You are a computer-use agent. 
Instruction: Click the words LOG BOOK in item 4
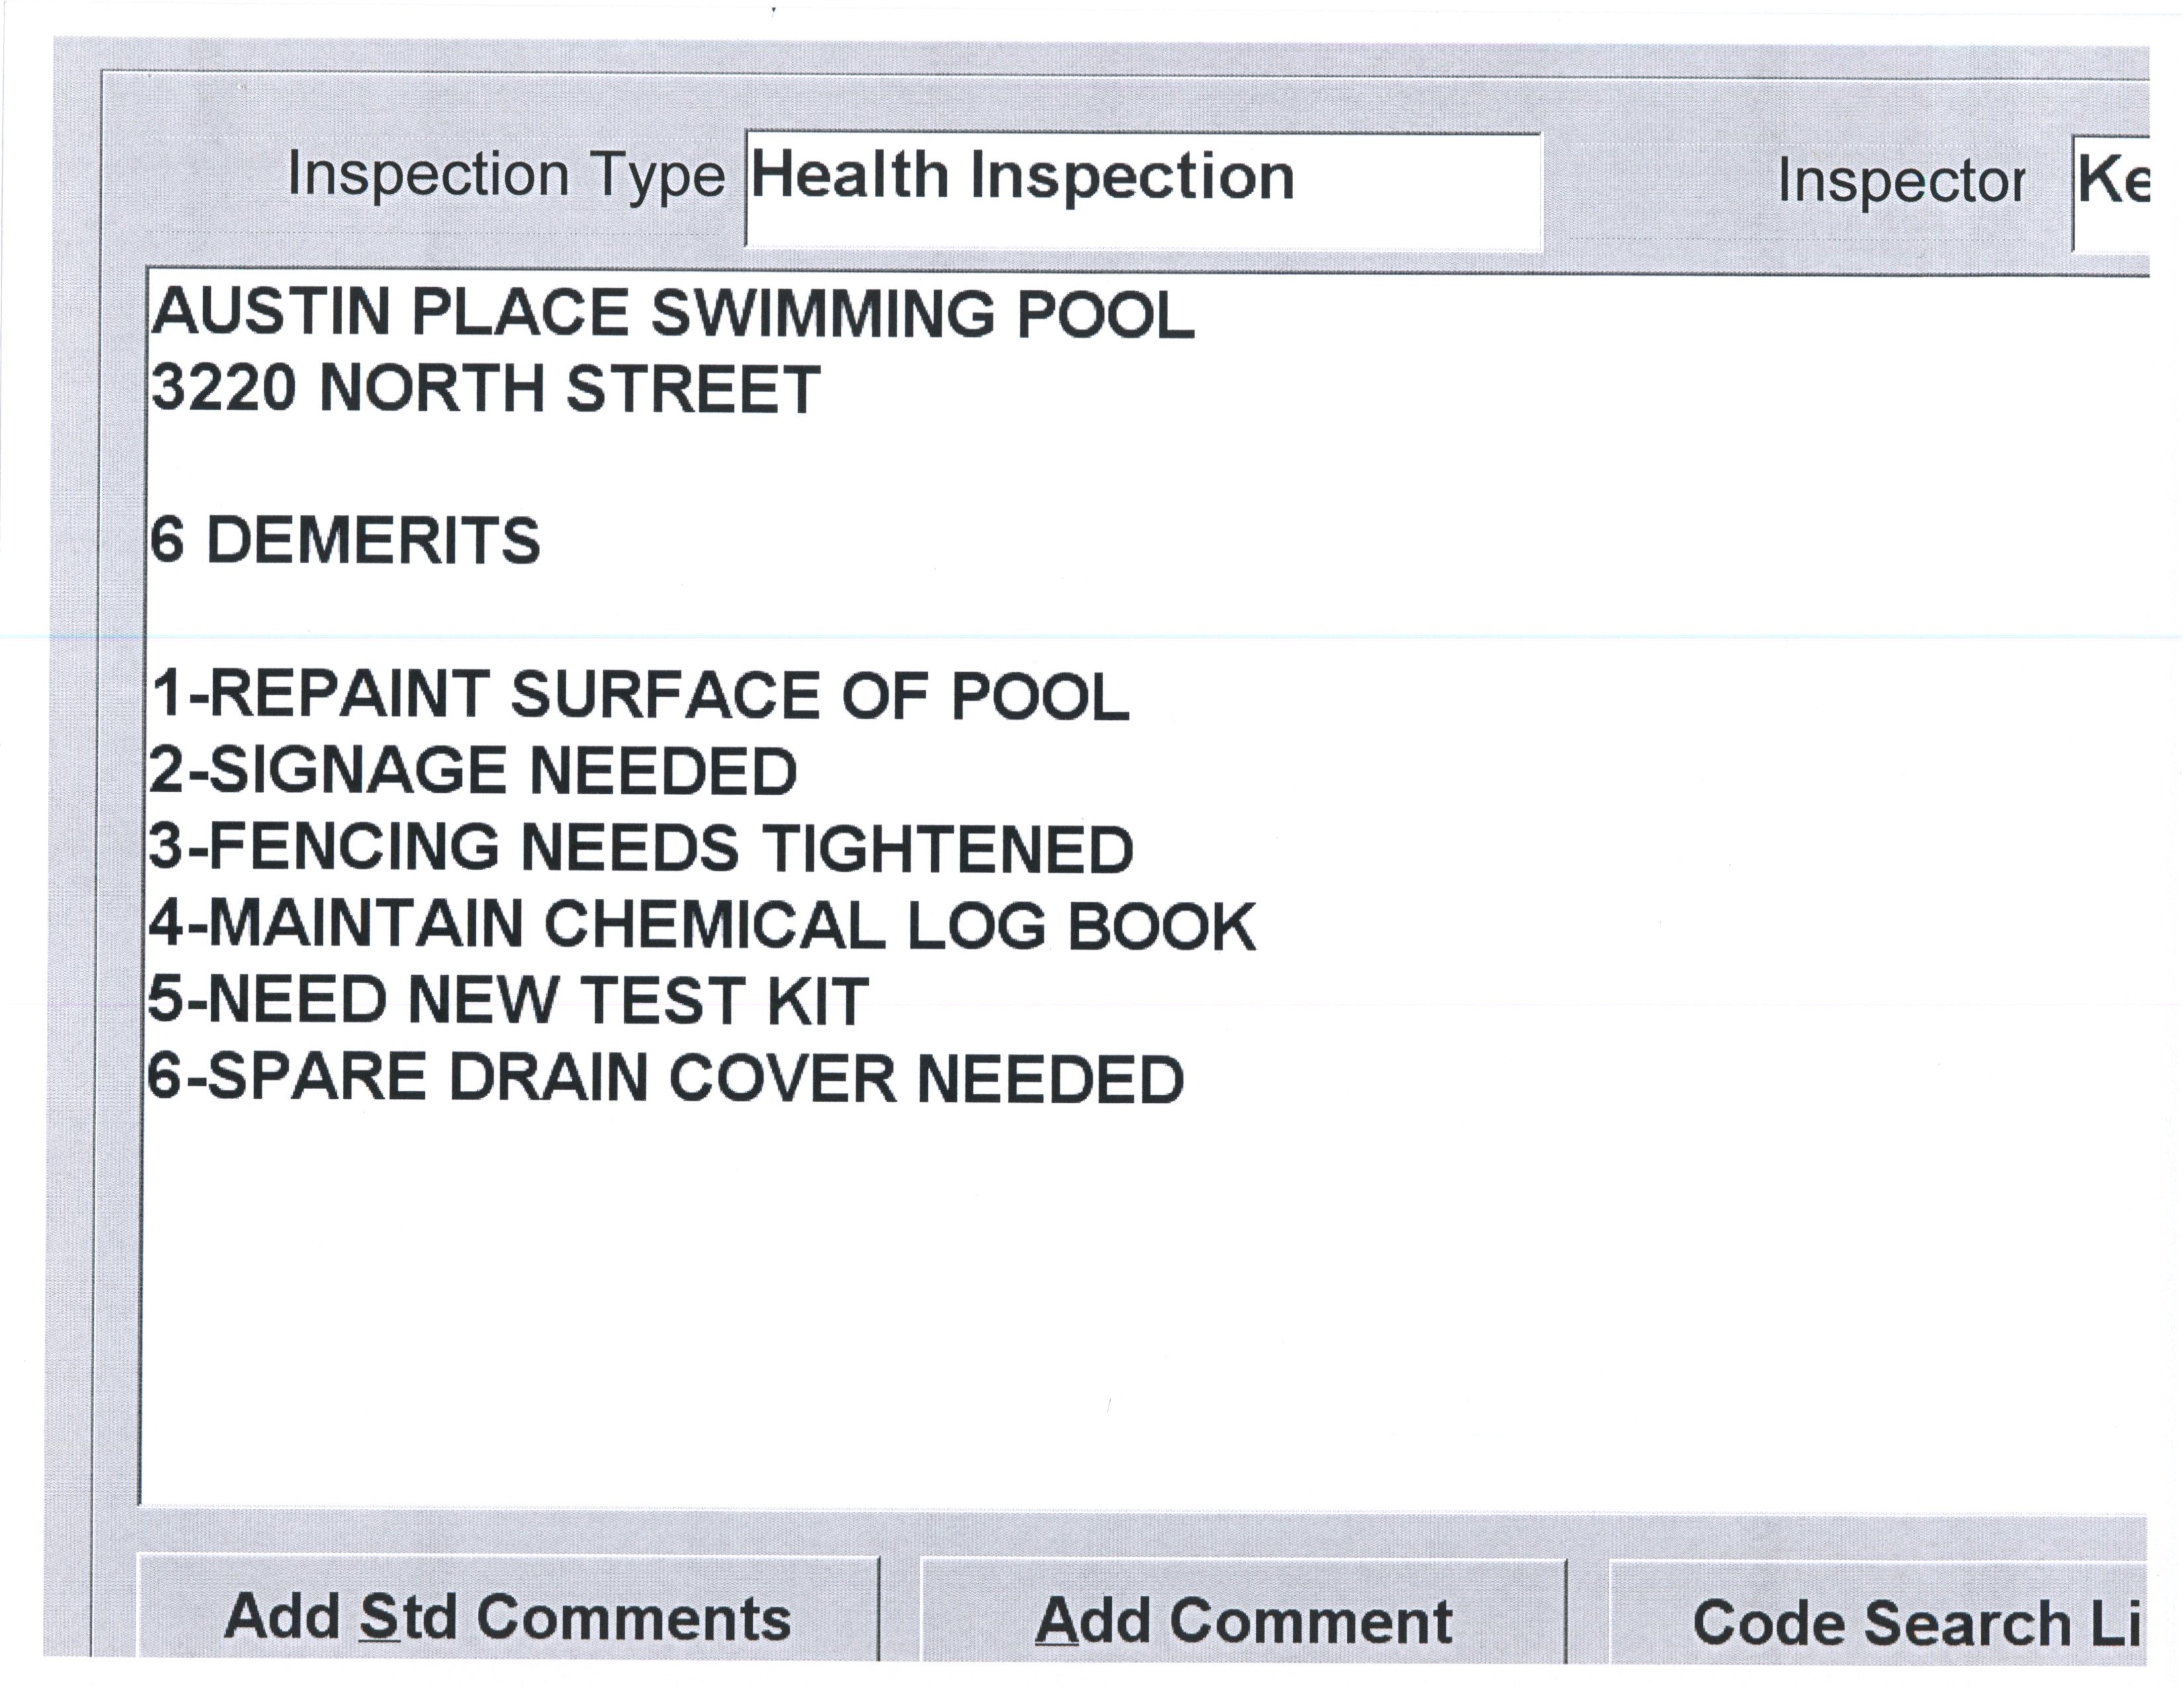(1080, 926)
